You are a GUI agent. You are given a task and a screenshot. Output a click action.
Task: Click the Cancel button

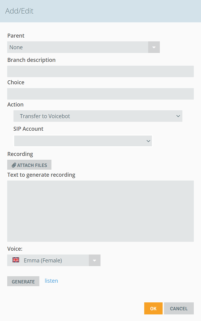click(x=179, y=308)
